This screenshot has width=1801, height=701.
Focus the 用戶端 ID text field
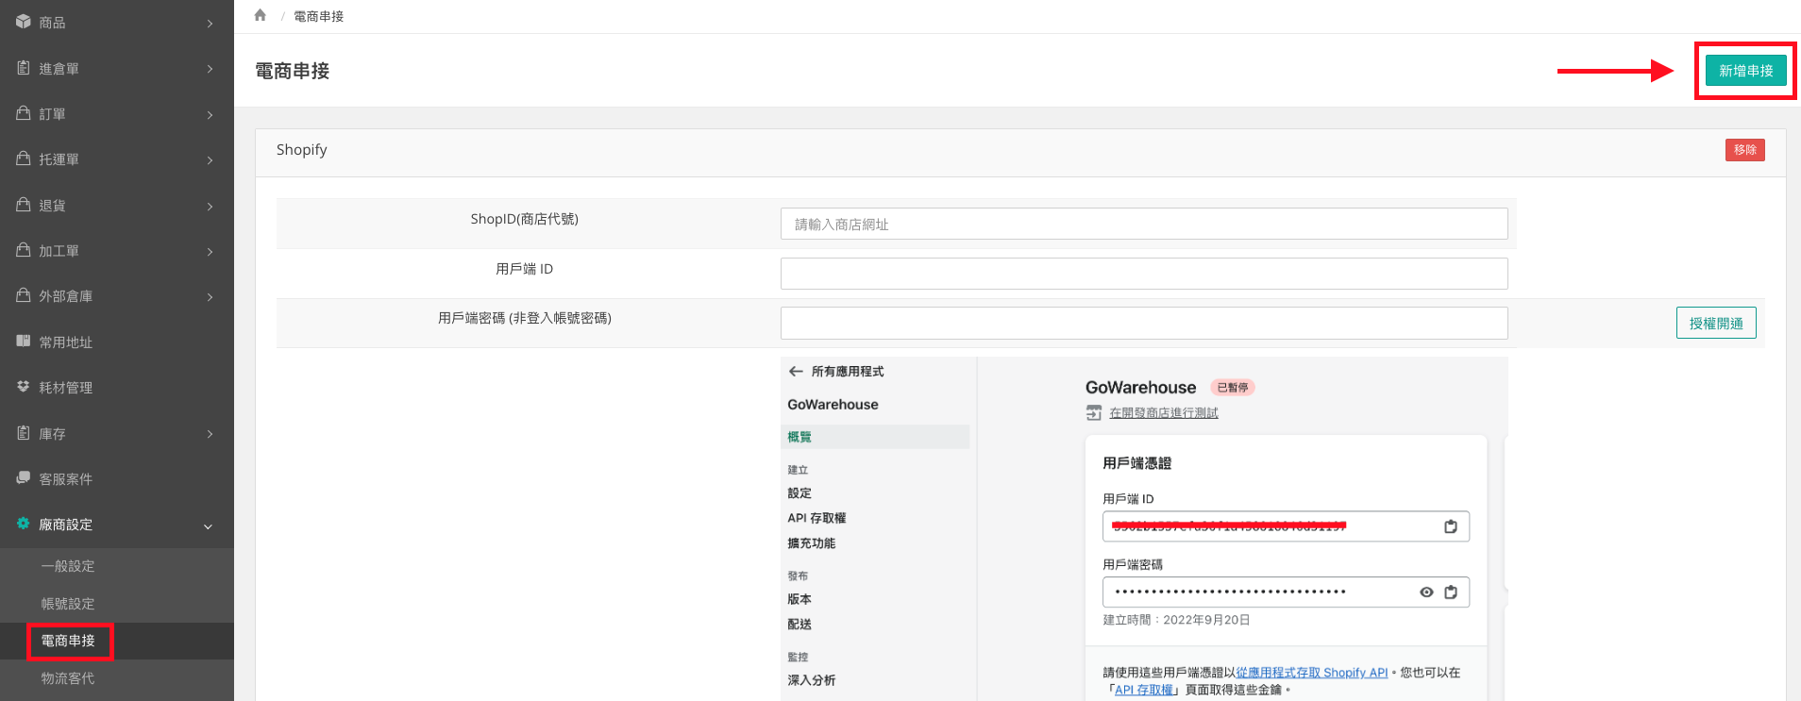[1143, 274]
